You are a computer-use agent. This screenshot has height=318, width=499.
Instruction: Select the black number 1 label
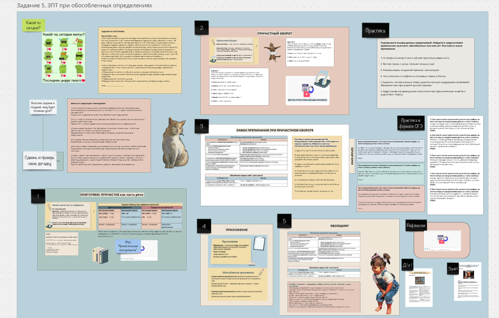click(x=38, y=196)
